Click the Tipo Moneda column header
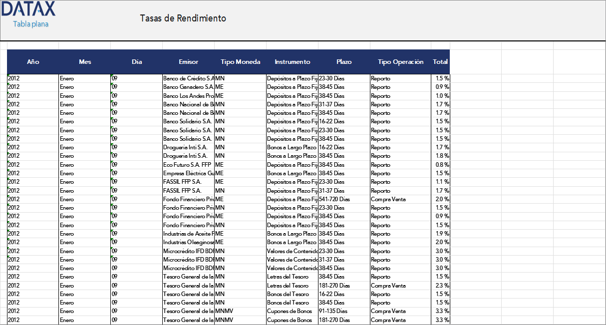This screenshot has height=325, width=606. click(x=240, y=62)
